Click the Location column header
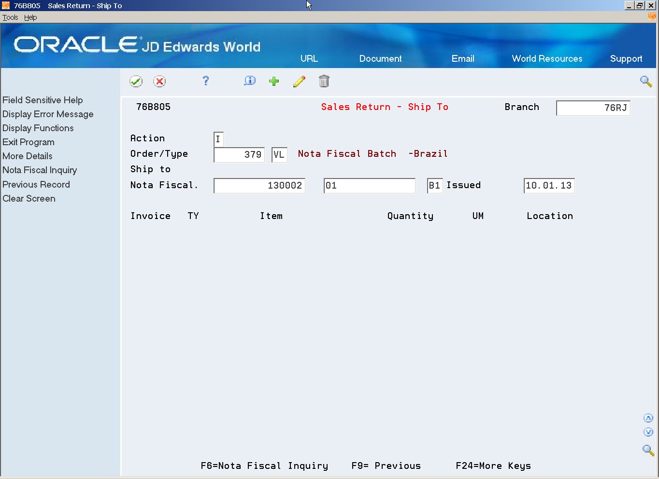The width and height of the screenshot is (659, 479). [x=550, y=216]
